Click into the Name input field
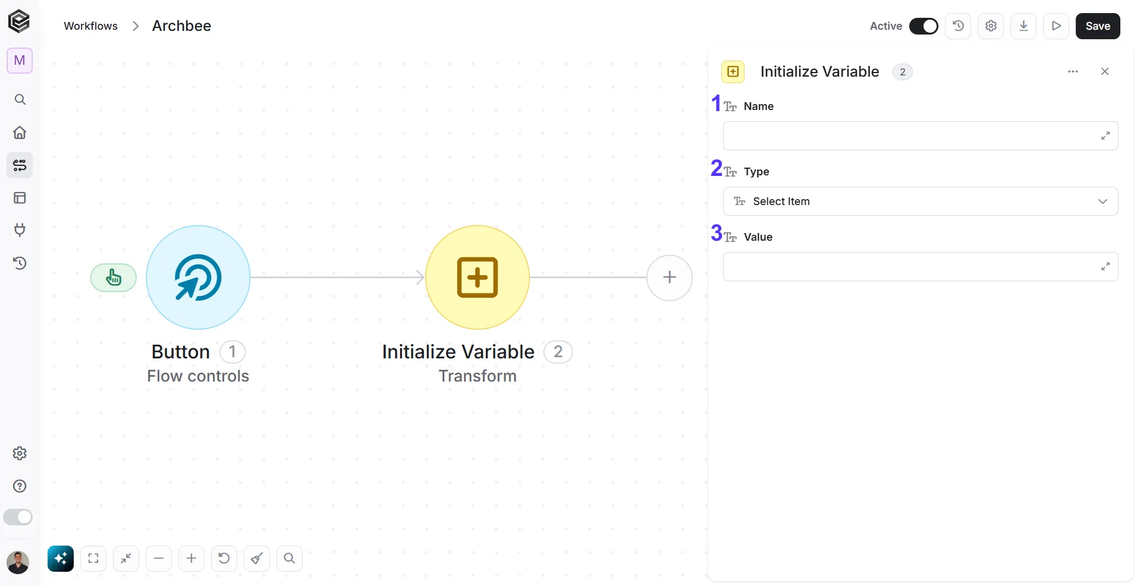This screenshot has height=586, width=1137. coord(921,136)
